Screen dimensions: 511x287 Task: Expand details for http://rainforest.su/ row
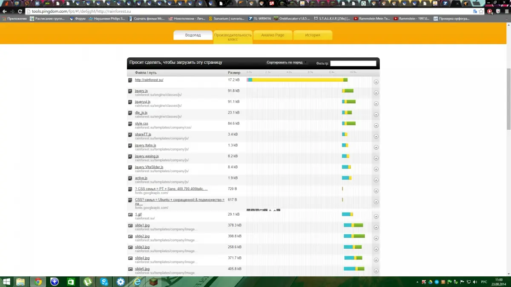pos(376,82)
